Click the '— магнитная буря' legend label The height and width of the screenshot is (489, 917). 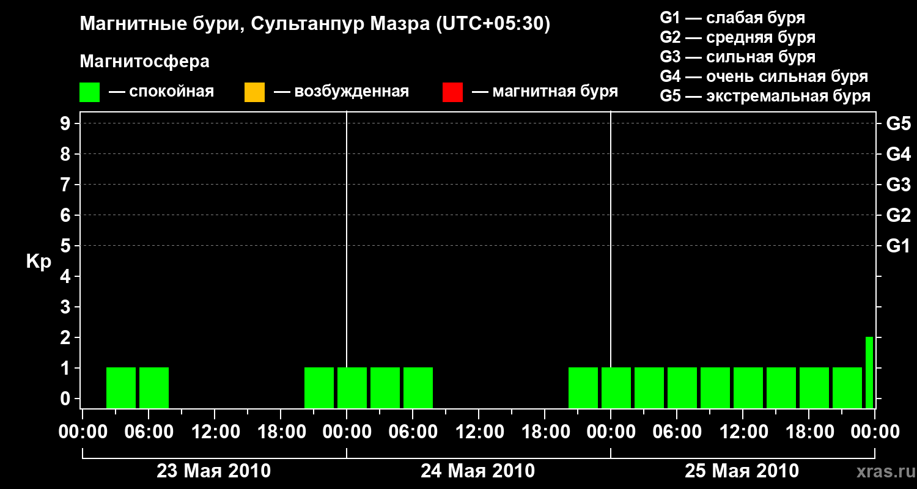(x=545, y=92)
